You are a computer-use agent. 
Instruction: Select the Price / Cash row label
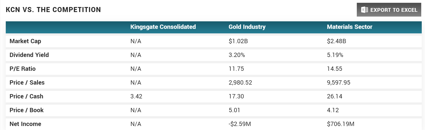[x=26, y=96]
